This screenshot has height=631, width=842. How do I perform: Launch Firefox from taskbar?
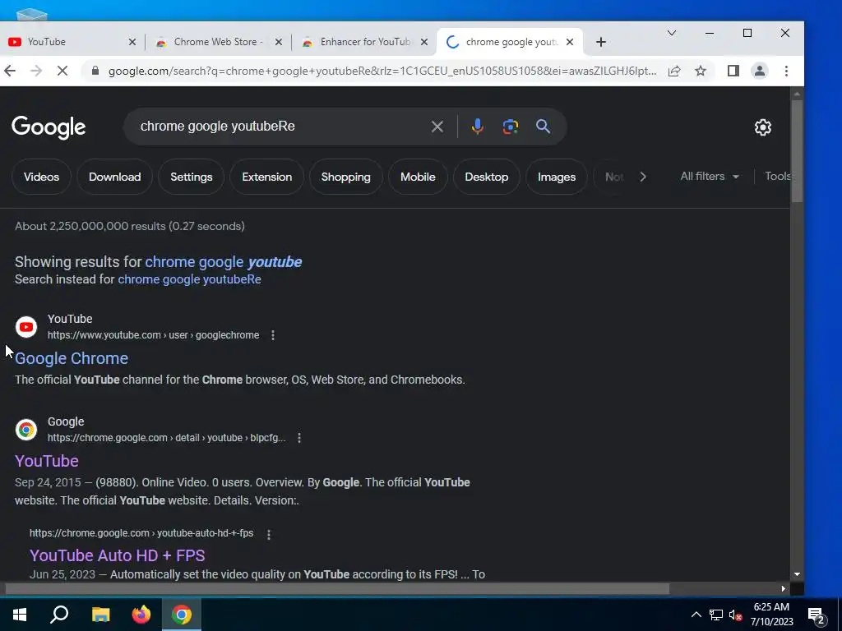click(x=141, y=615)
